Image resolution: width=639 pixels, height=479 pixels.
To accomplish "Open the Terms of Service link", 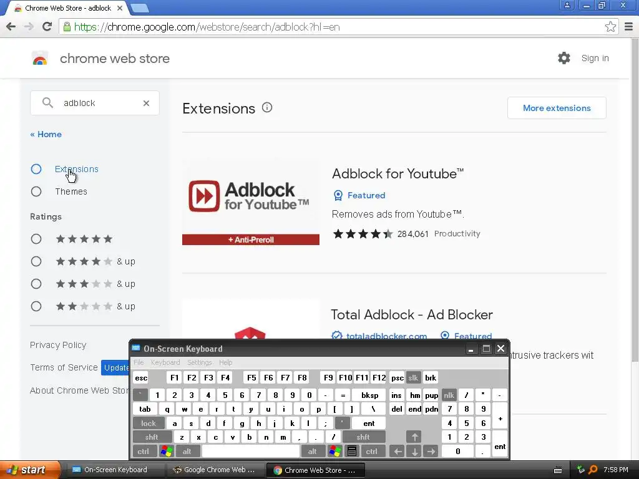I will tap(64, 367).
